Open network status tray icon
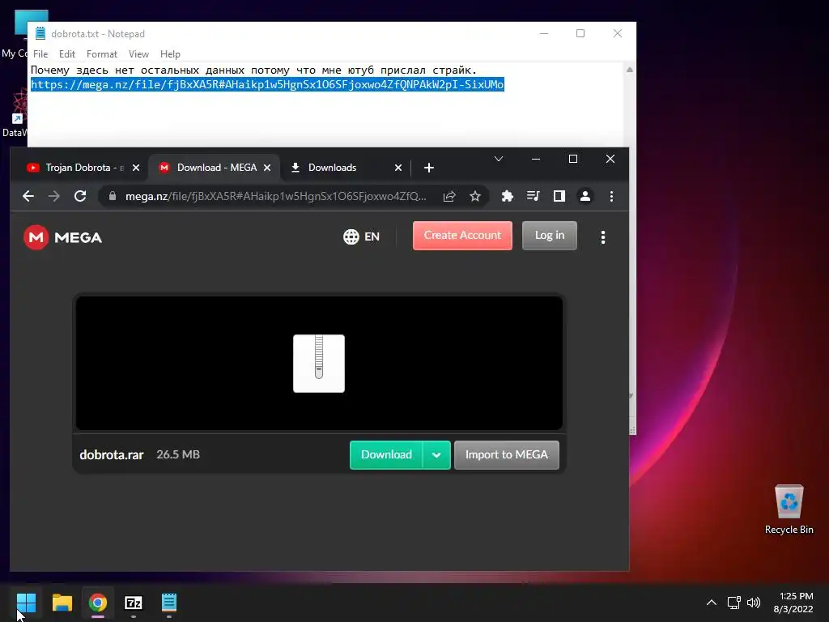Image resolution: width=829 pixels, height=622 pixels. (x=733, y=603)
